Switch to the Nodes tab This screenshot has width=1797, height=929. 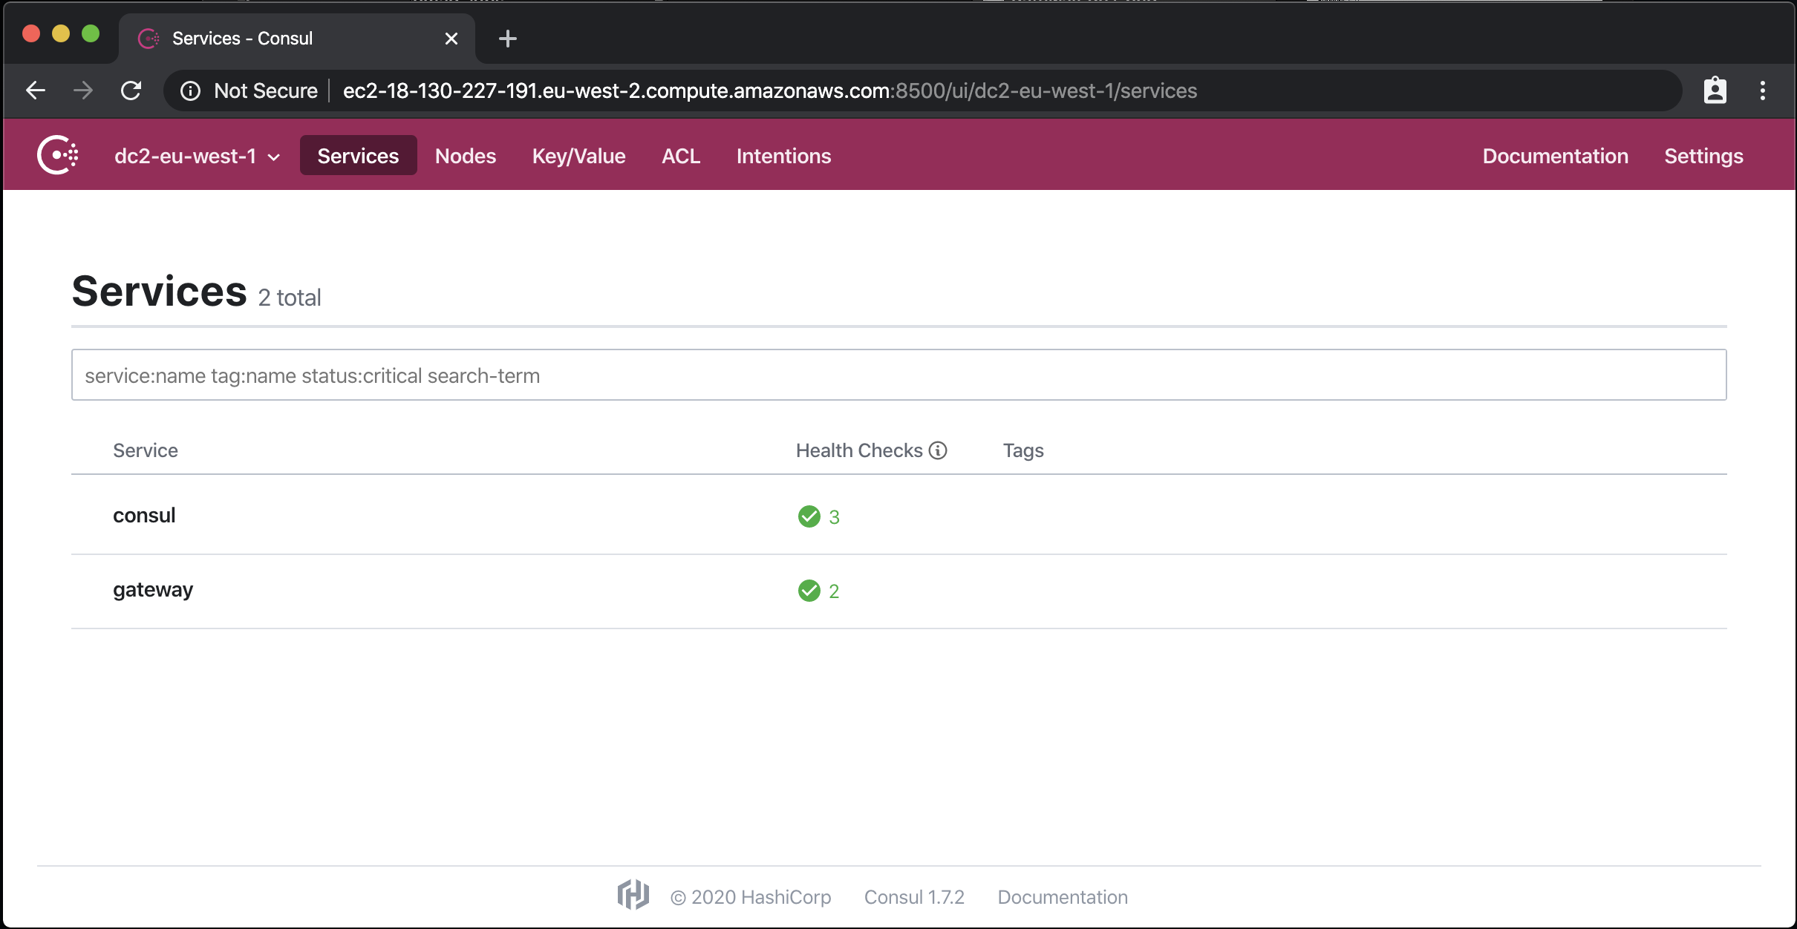pos(465,156)
